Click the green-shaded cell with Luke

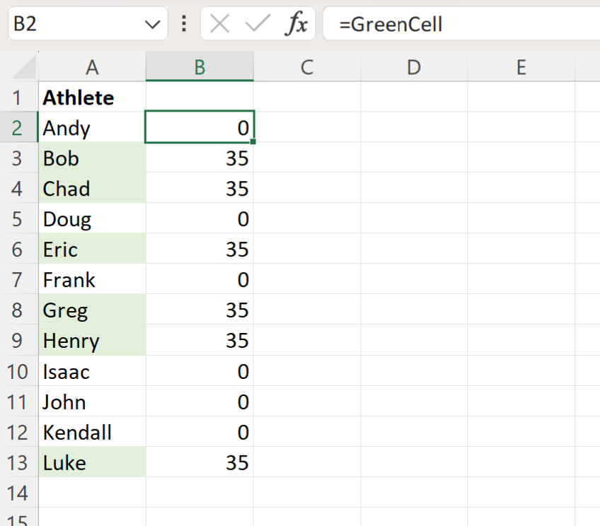coord(92,462)
